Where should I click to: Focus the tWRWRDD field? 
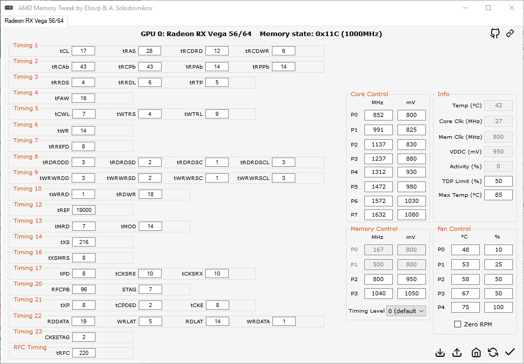coord(83,178)
